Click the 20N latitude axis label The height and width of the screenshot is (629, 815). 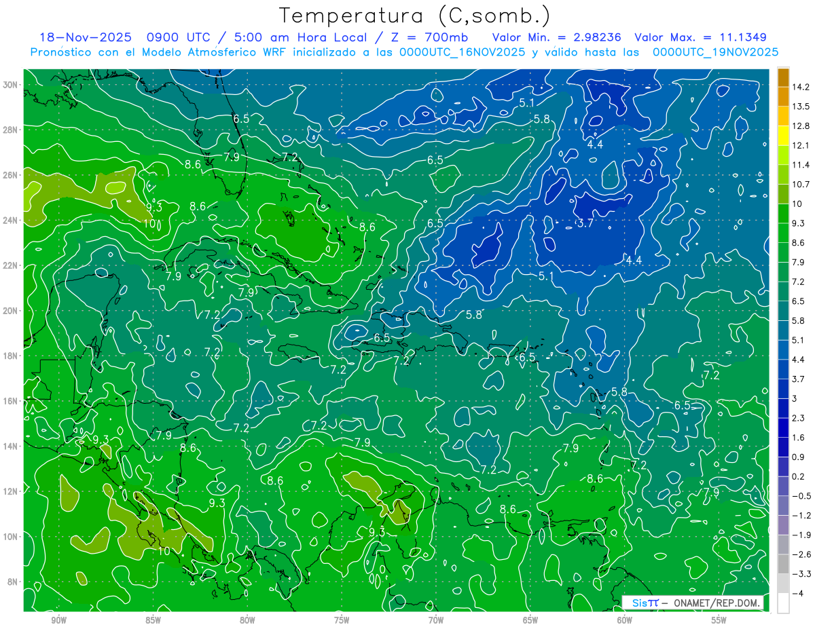pyautogui.click(x=10, y=311)
